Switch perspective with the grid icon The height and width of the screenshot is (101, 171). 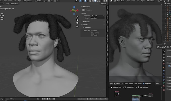[77, 26]
